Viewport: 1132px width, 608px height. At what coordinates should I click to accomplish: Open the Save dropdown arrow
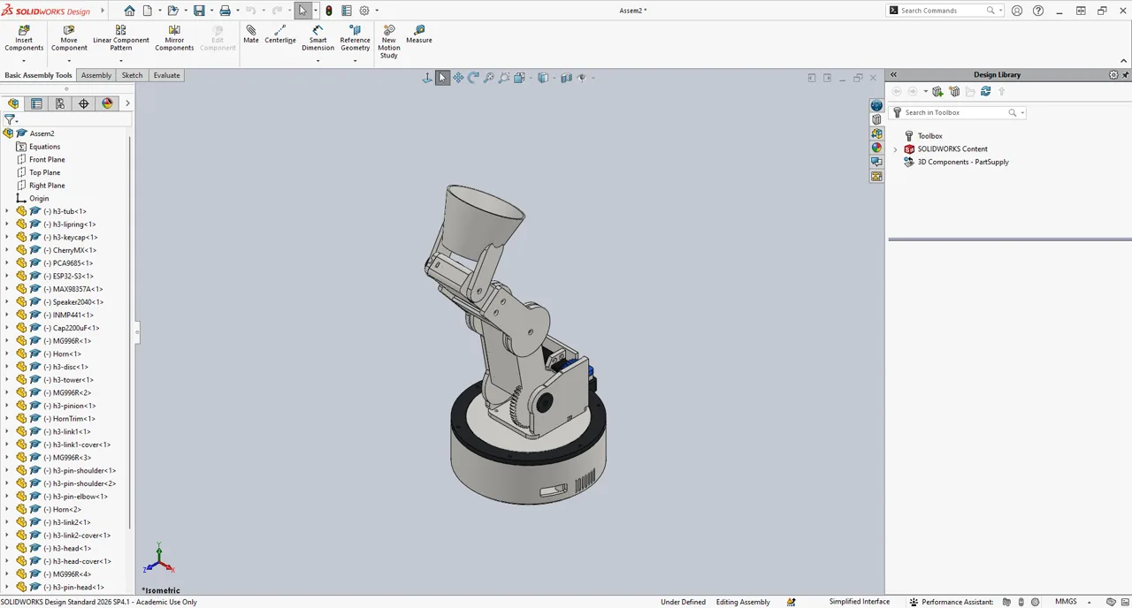point(211,11)
